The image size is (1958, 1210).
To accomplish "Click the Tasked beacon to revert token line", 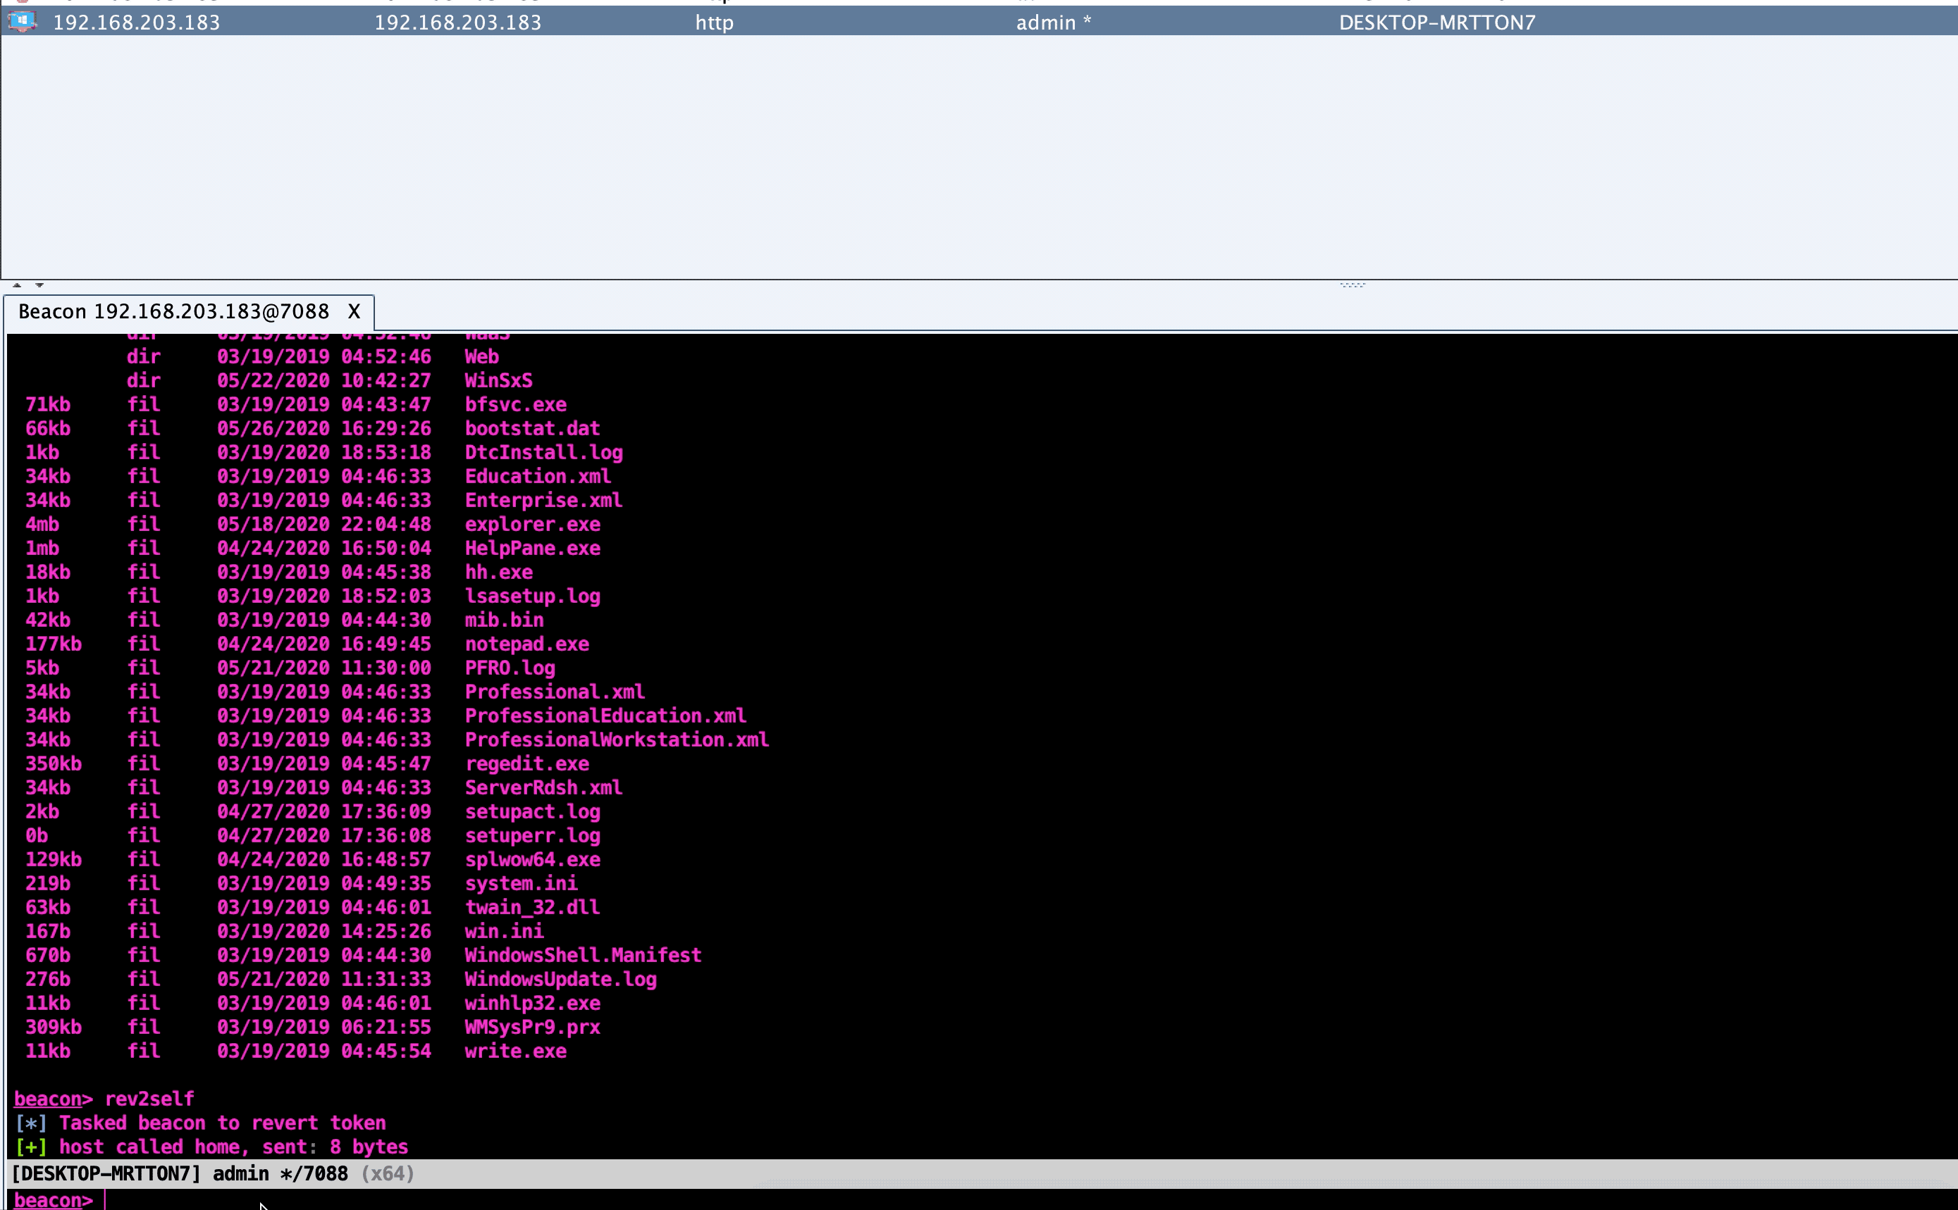I will tap(222, 1123).
